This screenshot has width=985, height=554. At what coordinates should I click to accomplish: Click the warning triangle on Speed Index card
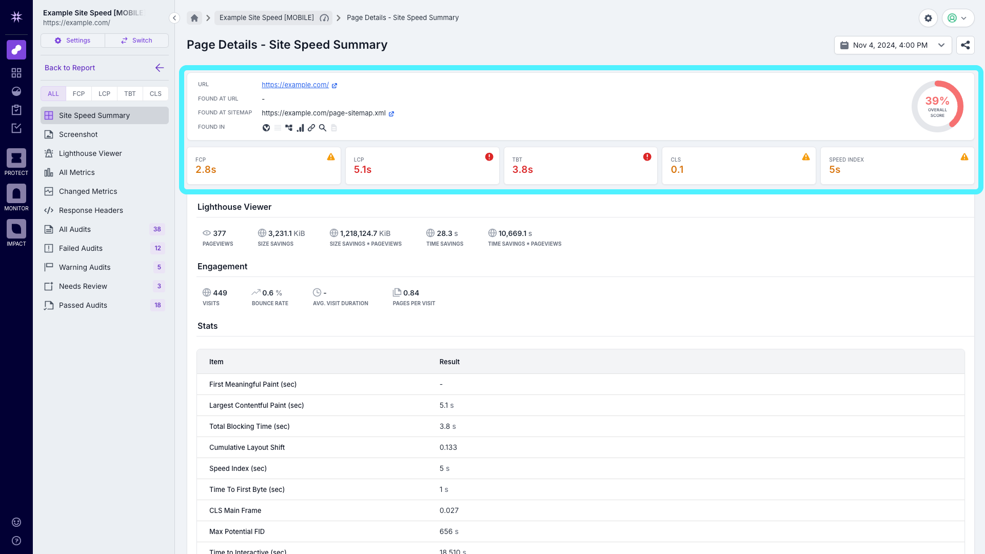(964, 157)
